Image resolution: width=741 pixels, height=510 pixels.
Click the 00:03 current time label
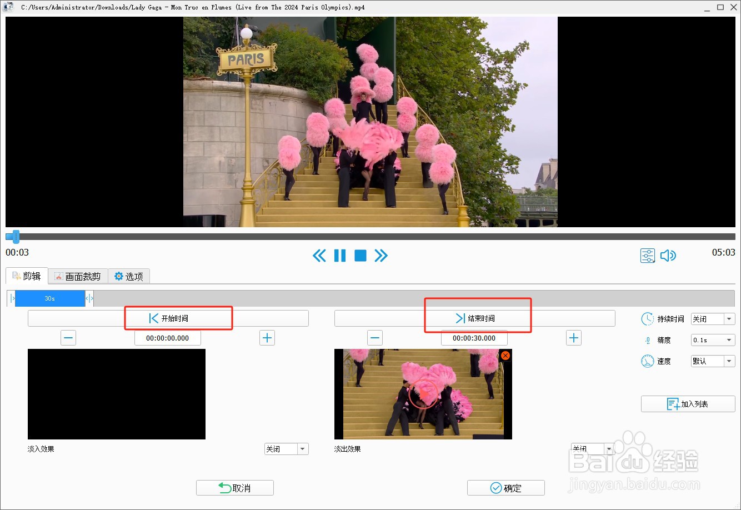pyautogui.click(x=17, y=252)
